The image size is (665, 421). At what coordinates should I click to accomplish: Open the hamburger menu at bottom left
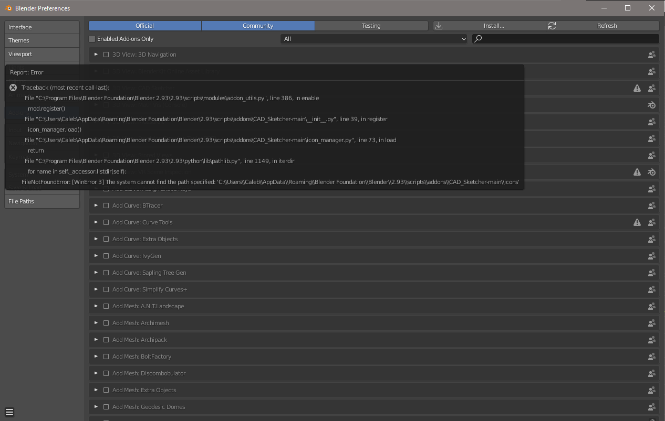(x=9, y=412)
